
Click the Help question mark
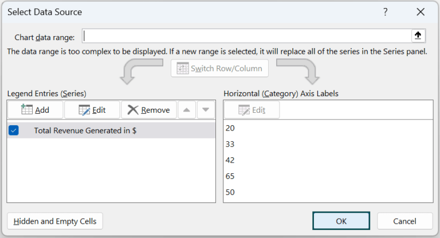click(385, 11)
